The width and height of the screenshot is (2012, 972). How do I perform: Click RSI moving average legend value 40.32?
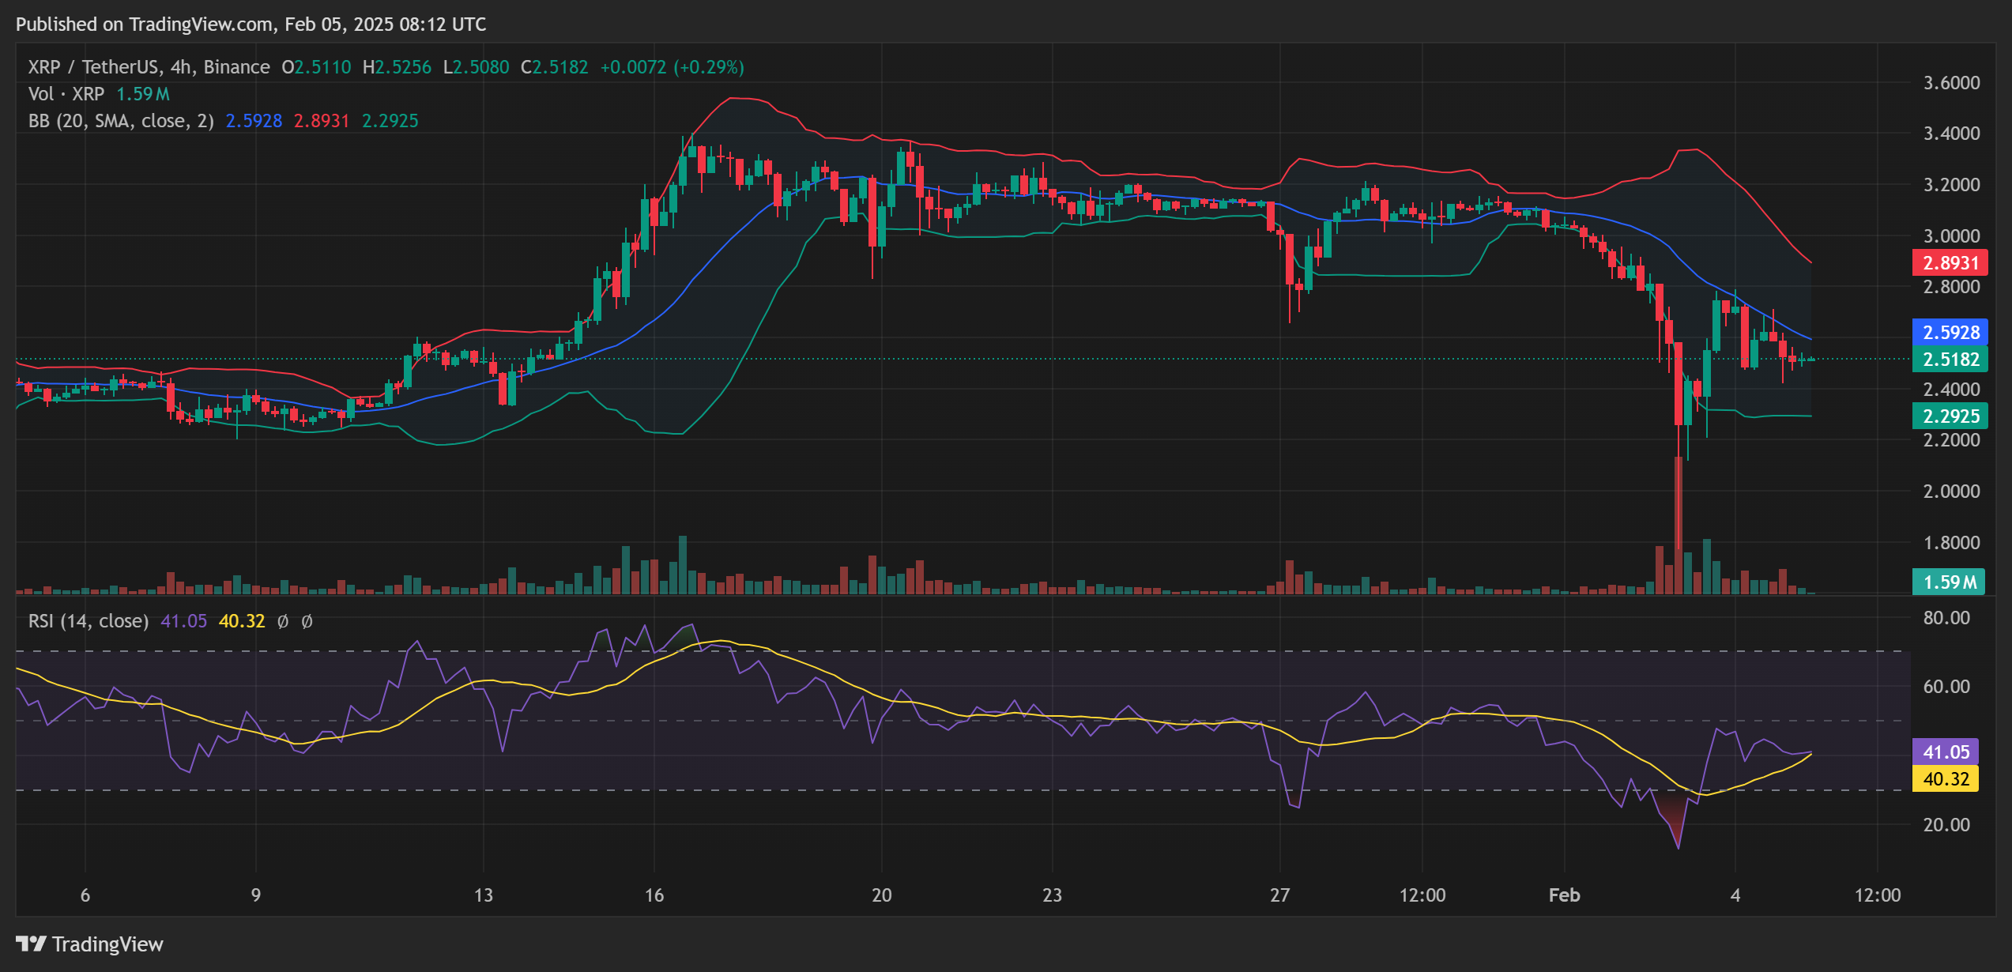(x=242, y=621)
